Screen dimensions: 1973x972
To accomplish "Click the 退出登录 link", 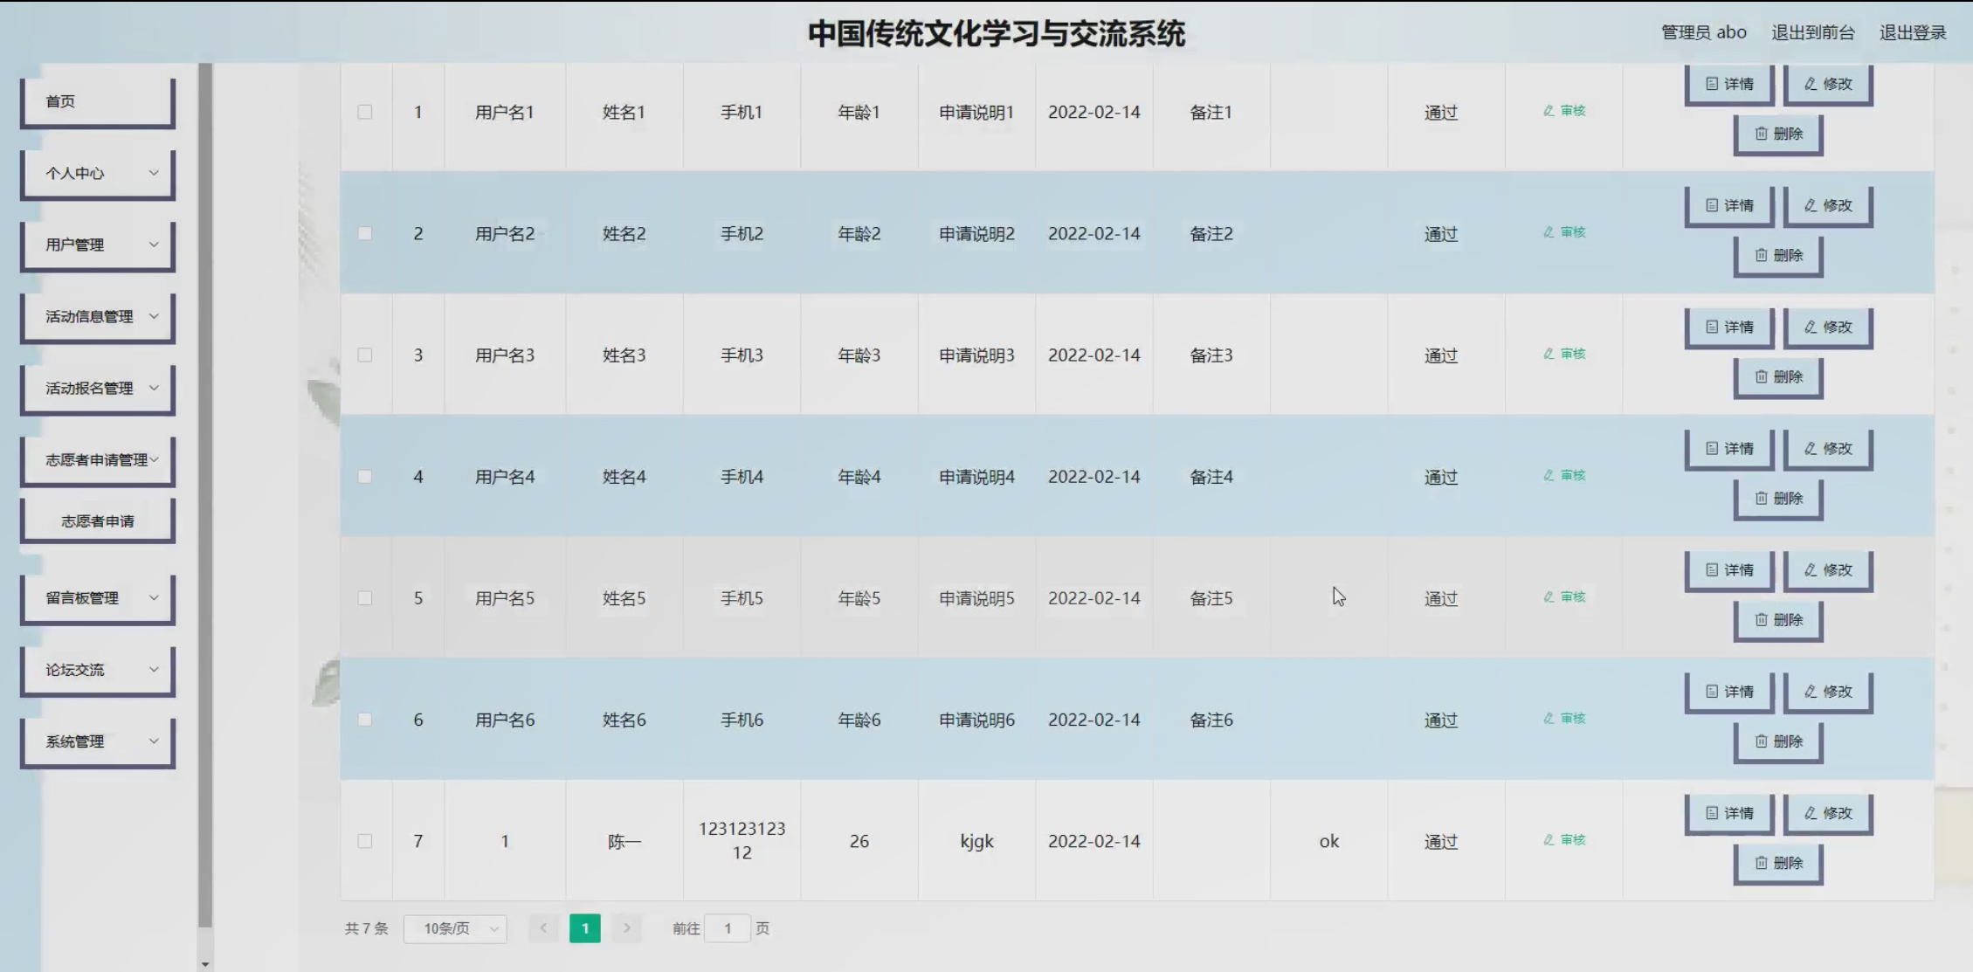I will [1912, 33].
